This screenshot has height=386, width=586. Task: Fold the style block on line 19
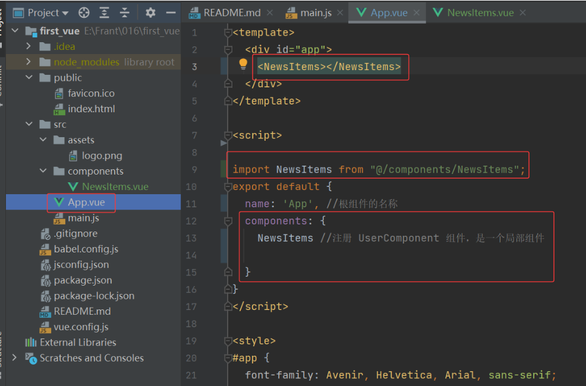(x=228, y=341)
